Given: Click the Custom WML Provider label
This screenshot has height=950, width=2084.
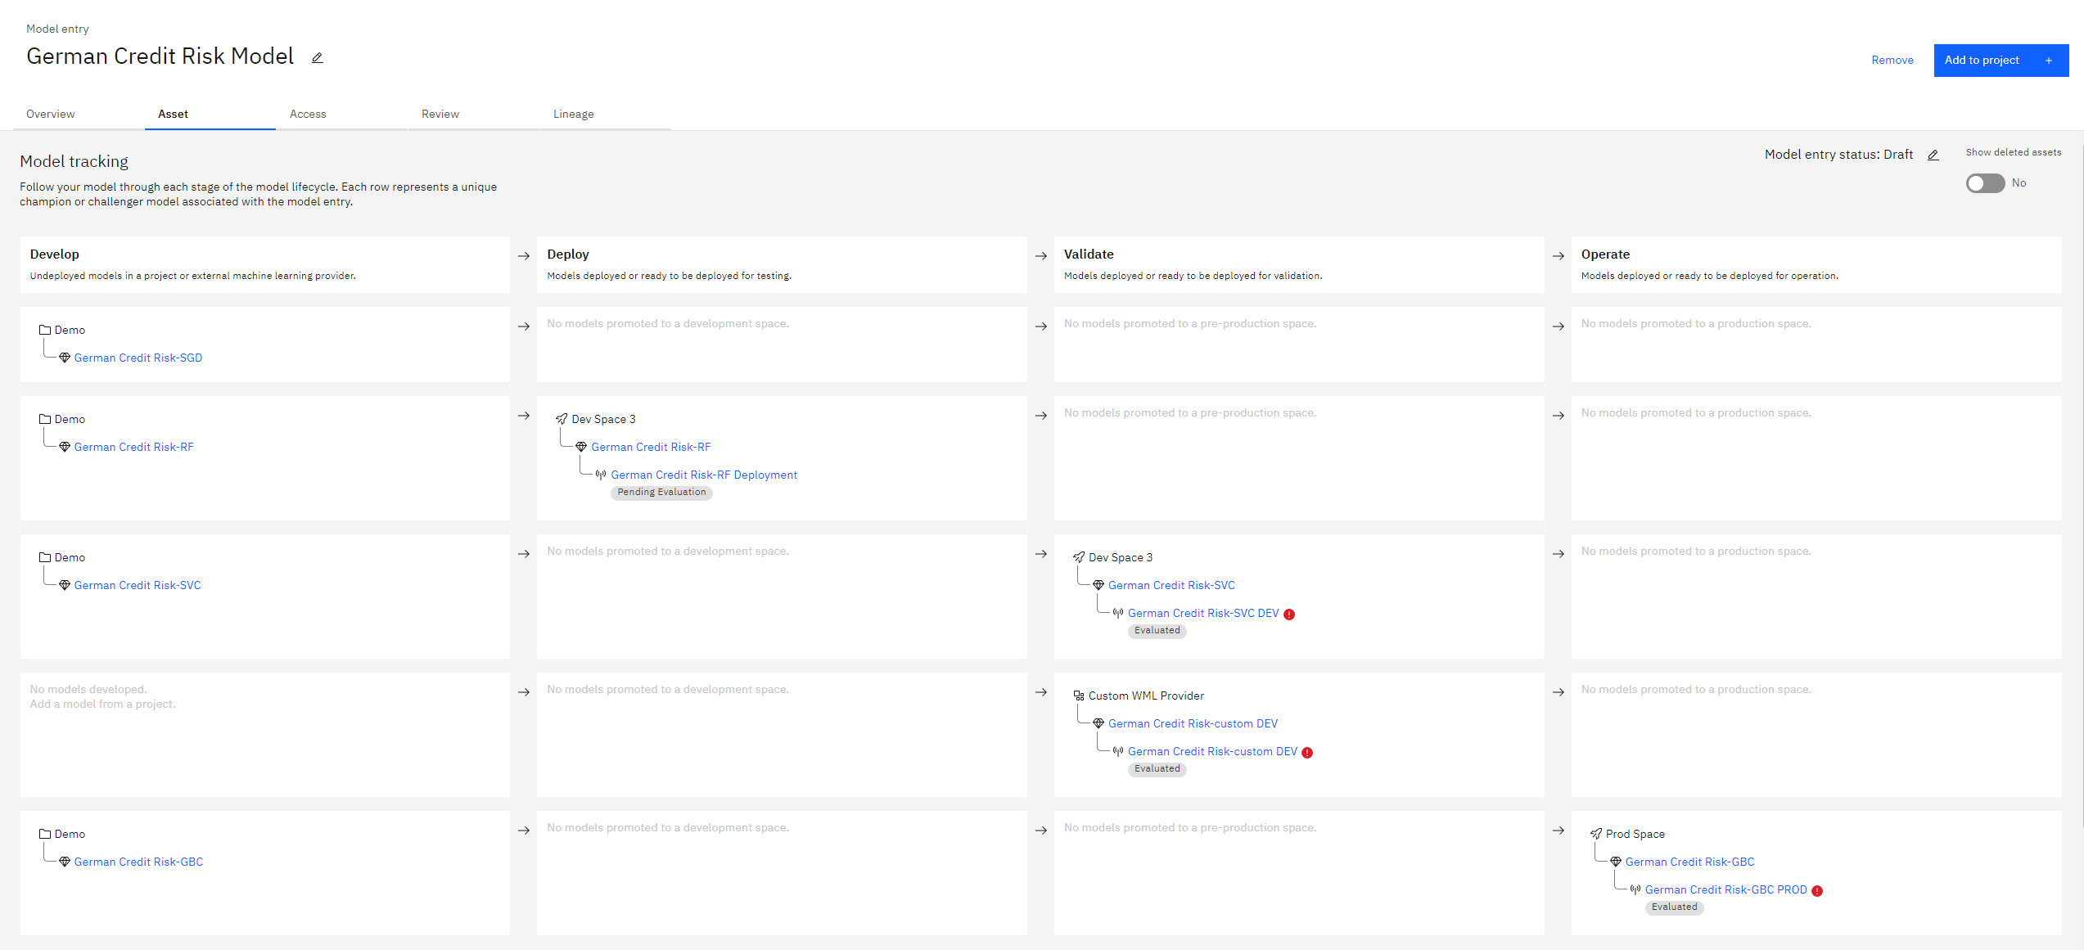Looking at the screenshot, I should [x=1146, y=696].
